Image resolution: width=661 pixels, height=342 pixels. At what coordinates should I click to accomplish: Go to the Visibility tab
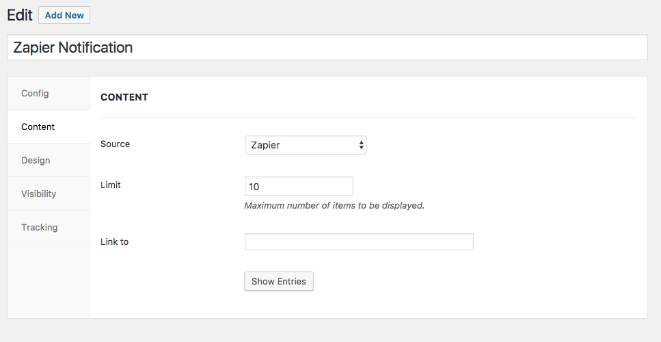49,194
